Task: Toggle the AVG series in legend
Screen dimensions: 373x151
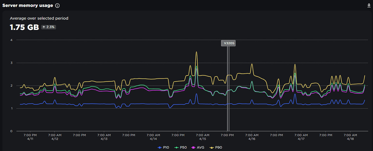Action: coord(198,147)
